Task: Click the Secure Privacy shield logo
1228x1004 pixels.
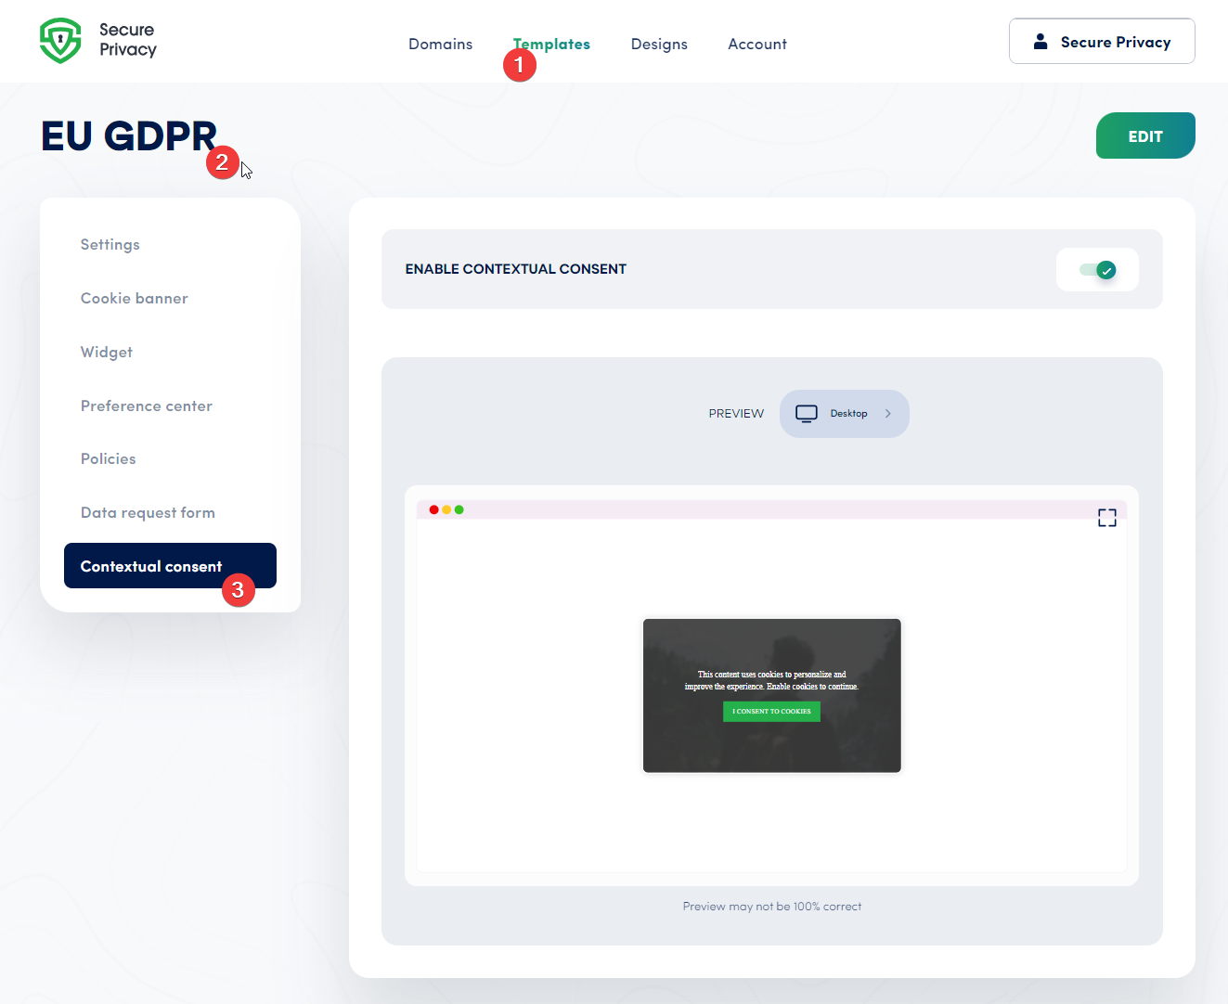Action: point(60,40)
